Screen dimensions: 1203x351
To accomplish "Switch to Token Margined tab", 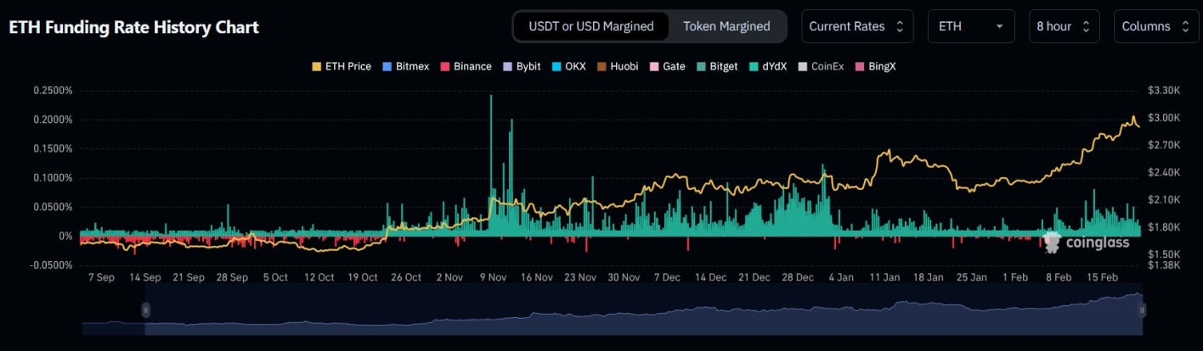I will pos(726,26).
